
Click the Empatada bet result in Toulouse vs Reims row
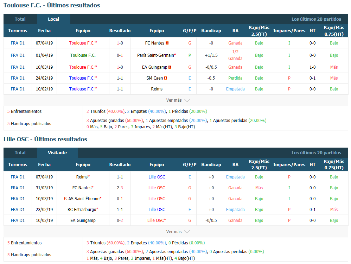pos(235,89)
